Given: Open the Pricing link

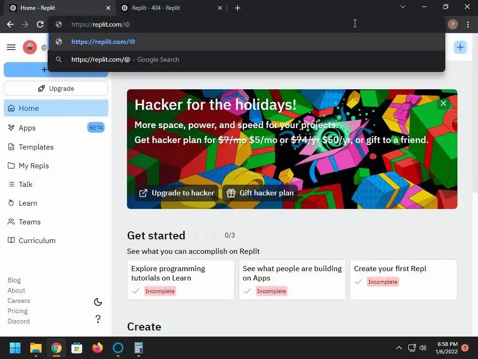Looking at the screenshot, I should click(x=17, y=311).
